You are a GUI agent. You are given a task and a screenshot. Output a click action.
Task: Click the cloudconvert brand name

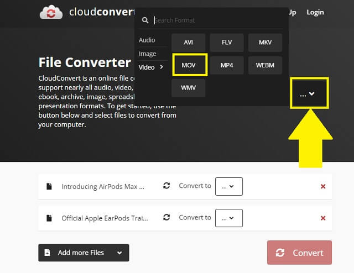(x=102, y=12)
